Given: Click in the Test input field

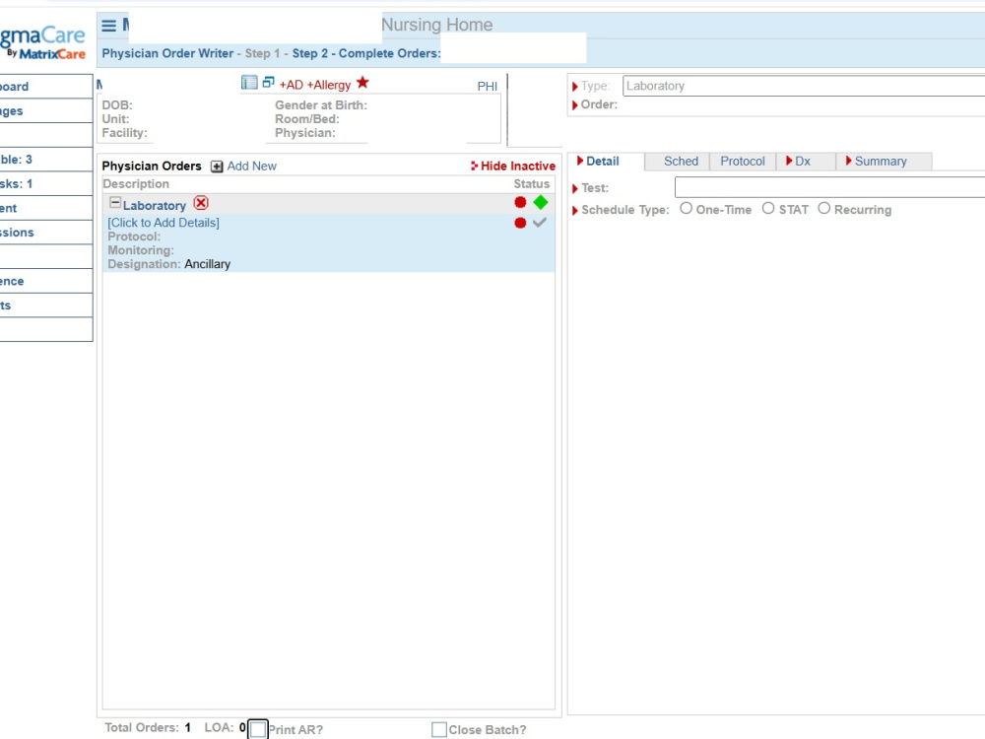Looking at the screenshot, I should click(x=829, y=187).
